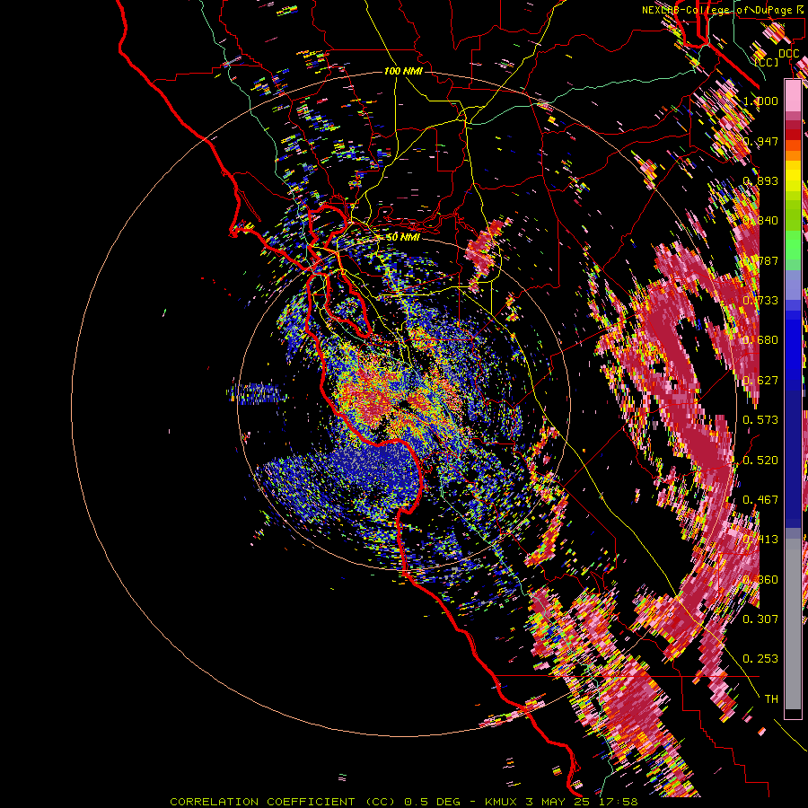Click the gray bottom segment of color bar
Viewport: 808px width, 808px height.
(x=793, y=624)
